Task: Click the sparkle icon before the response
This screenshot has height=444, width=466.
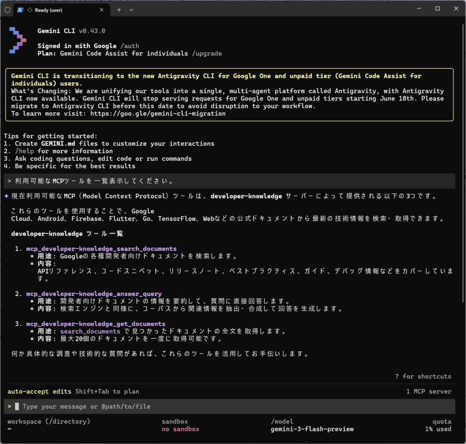Action: (x=6, y=196)
